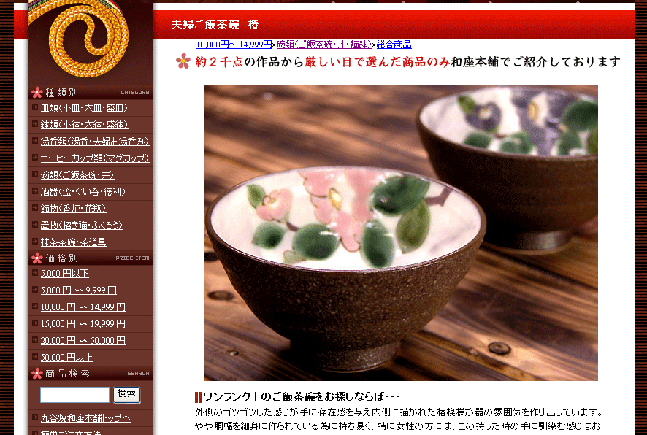This screenshot has height=435, width=647.
Task: Click arrow bullet next to 皿類 link
Action: click(35, 107)
